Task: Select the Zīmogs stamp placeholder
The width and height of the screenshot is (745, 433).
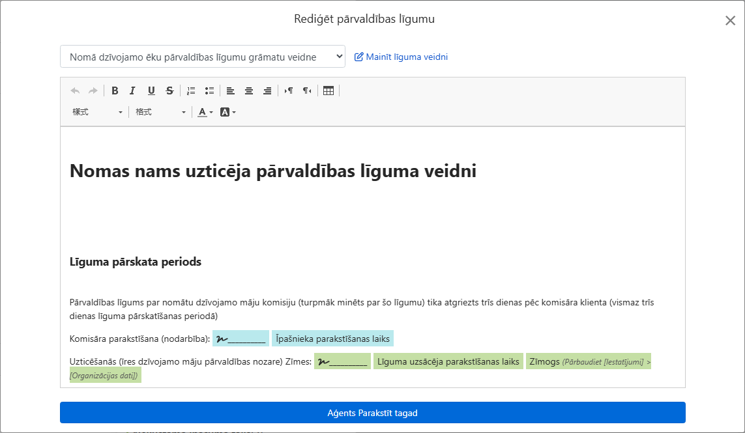Action: pos(588,361)
